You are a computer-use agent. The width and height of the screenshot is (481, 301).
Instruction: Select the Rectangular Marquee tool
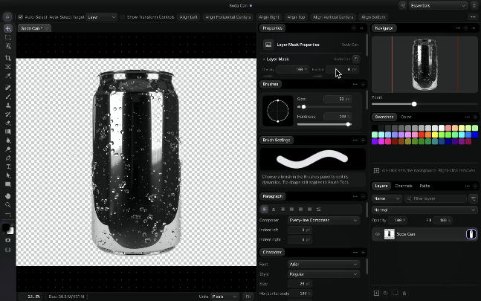(8, 37)
